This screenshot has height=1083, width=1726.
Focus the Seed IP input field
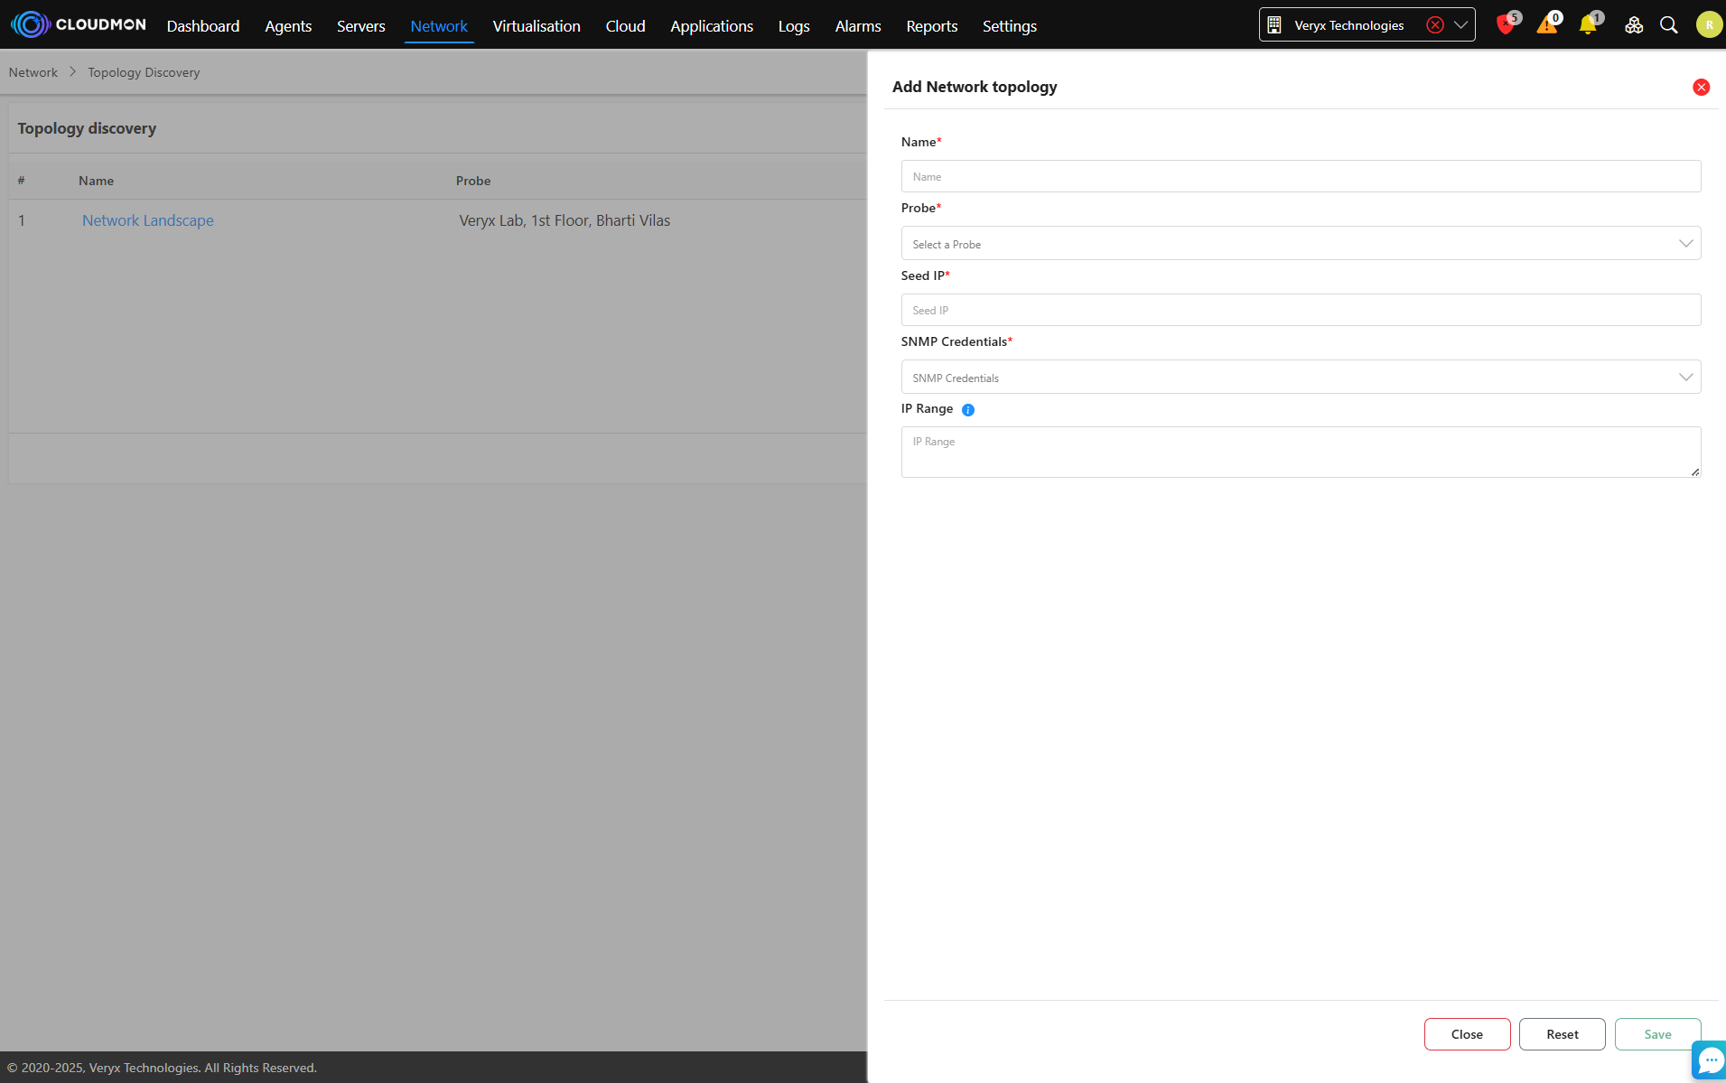pos(1301,310)
